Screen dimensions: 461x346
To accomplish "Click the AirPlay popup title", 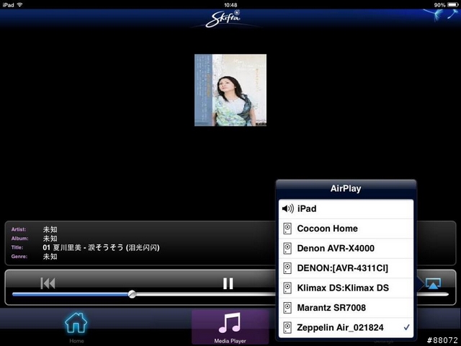I will [346, 189].
